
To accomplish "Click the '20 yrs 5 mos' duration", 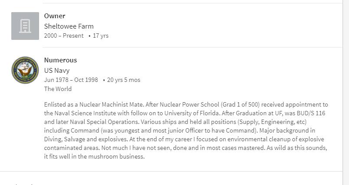I will point(124,80).
